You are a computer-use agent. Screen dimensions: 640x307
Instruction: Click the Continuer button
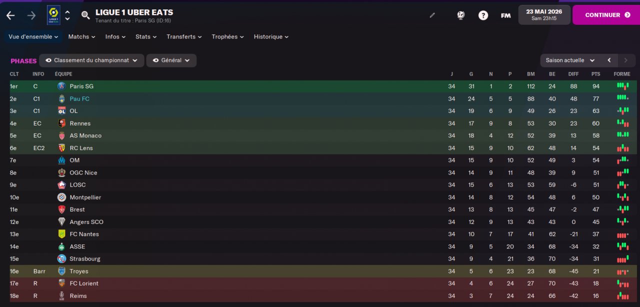point(606,15)
